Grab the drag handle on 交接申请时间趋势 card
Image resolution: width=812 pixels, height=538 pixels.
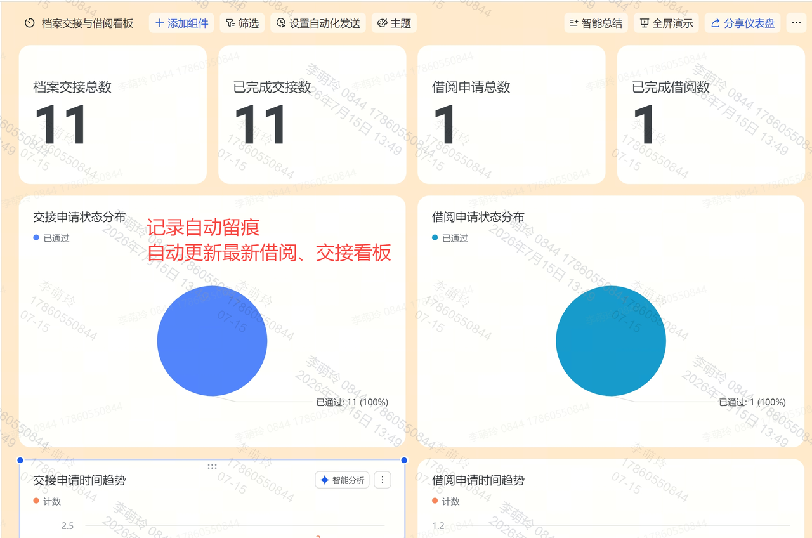coord(212,466)
